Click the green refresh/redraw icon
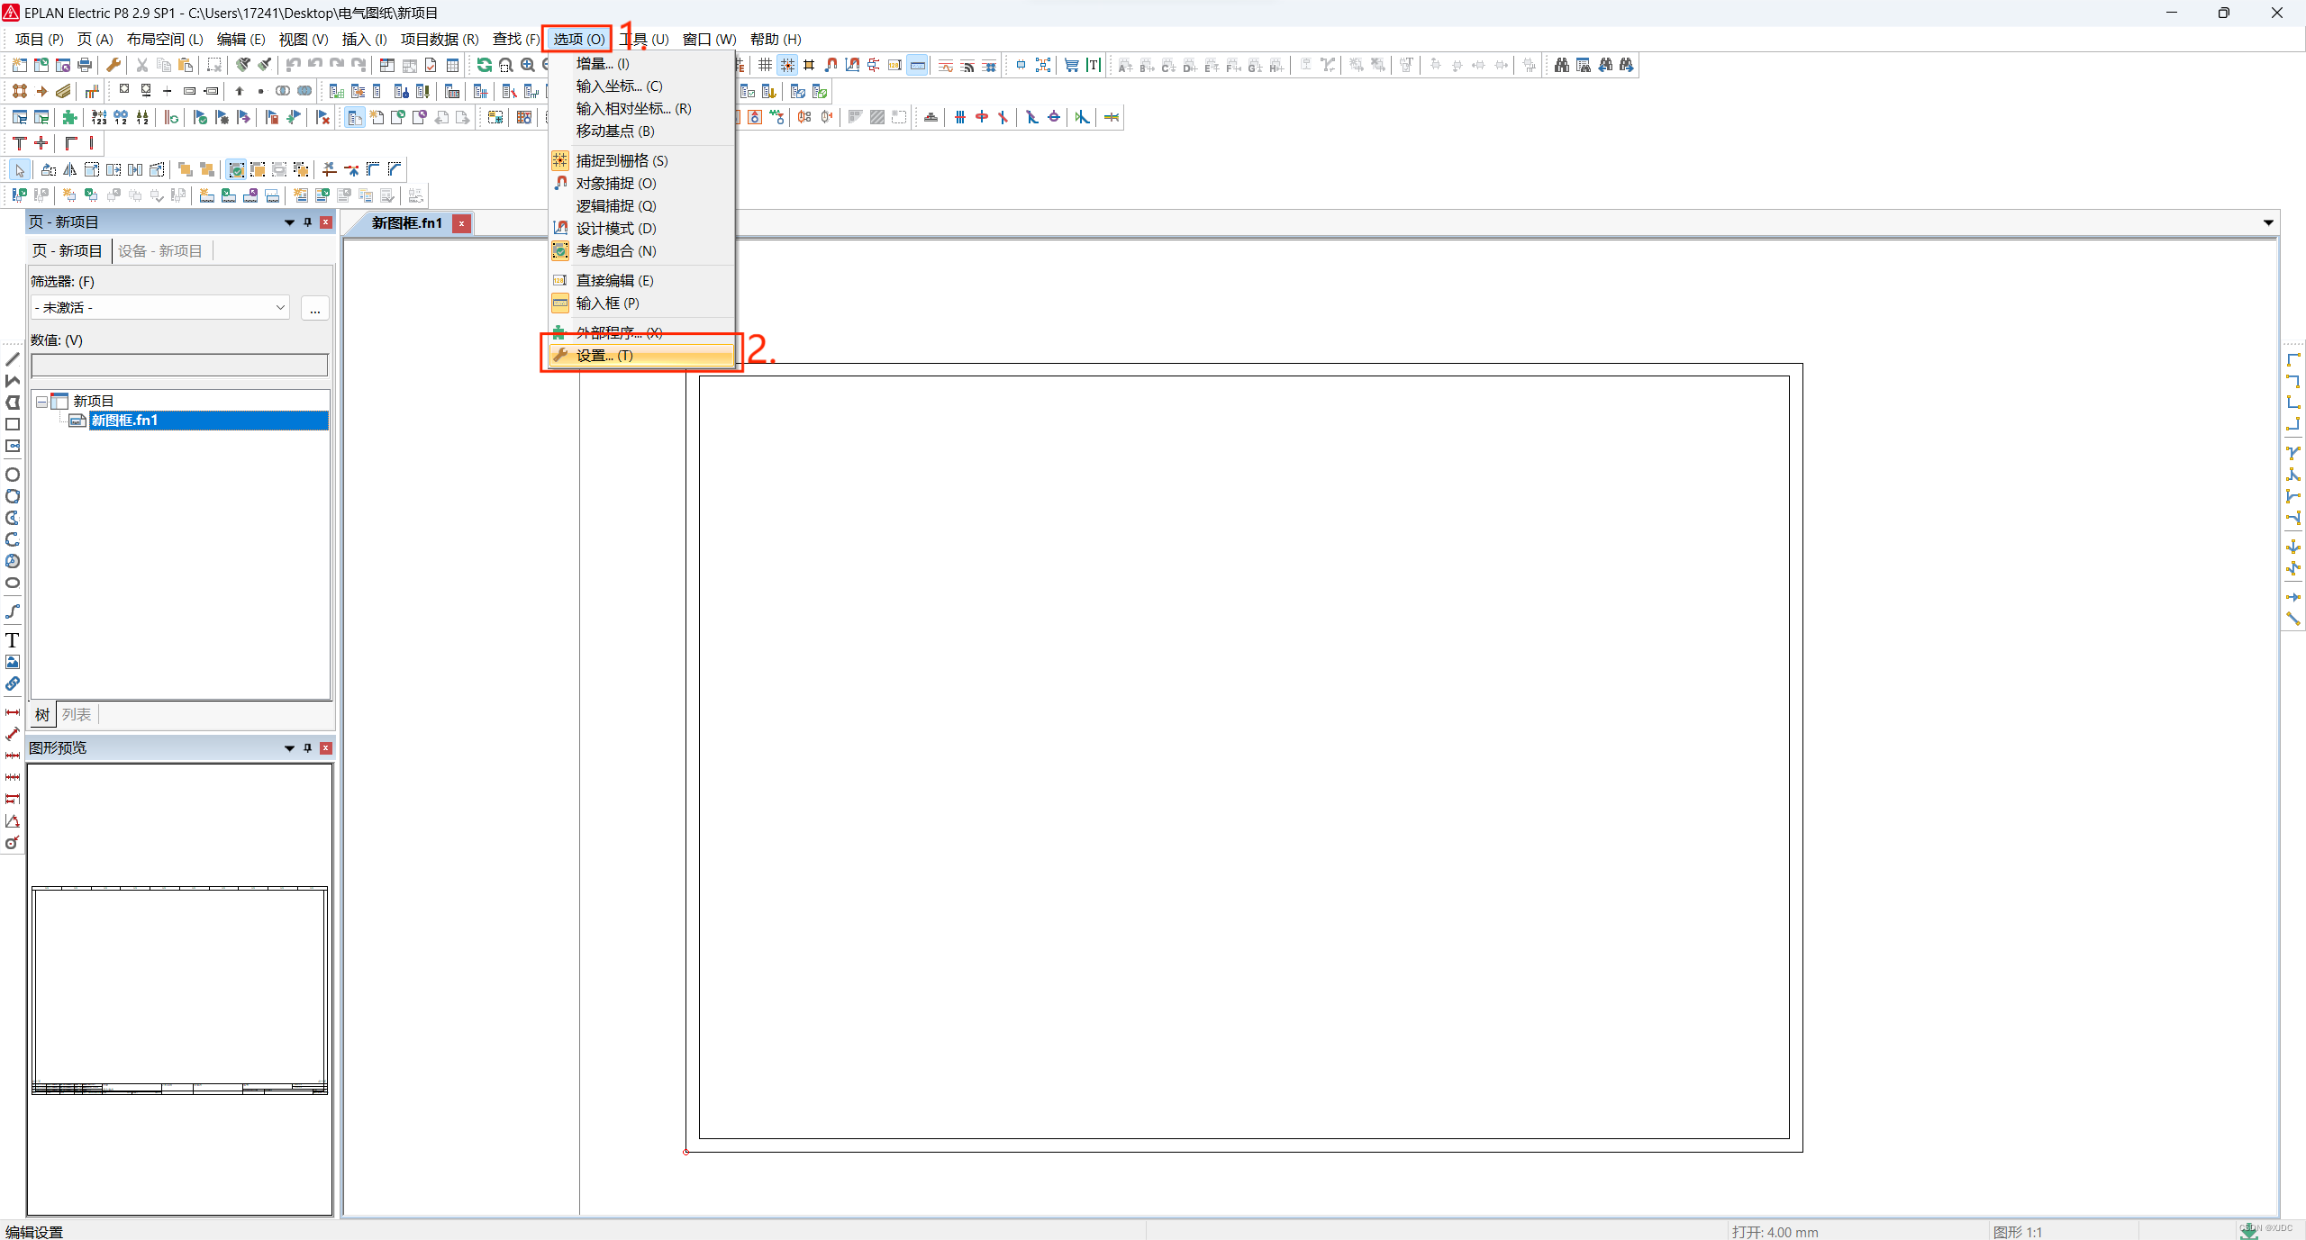This screenshot has height=1240, width=2306. (484, 65)
